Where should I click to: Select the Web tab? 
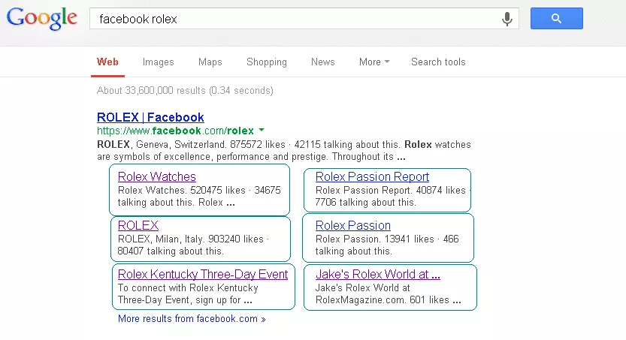(x=107, y=62)
